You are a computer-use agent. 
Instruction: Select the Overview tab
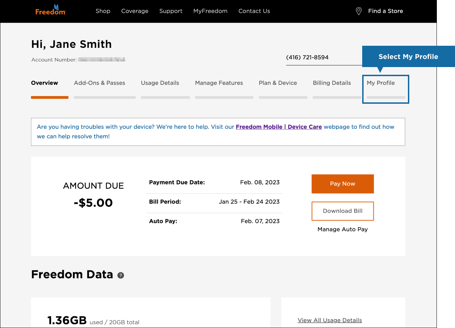click(45, 83)
